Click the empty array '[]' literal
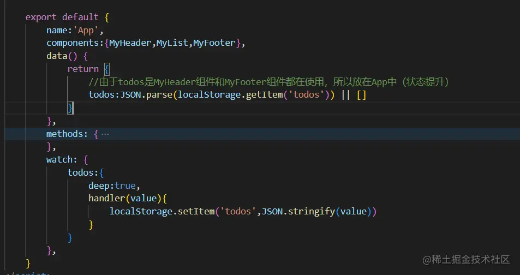The image size is (520, 275). [361, 95]
